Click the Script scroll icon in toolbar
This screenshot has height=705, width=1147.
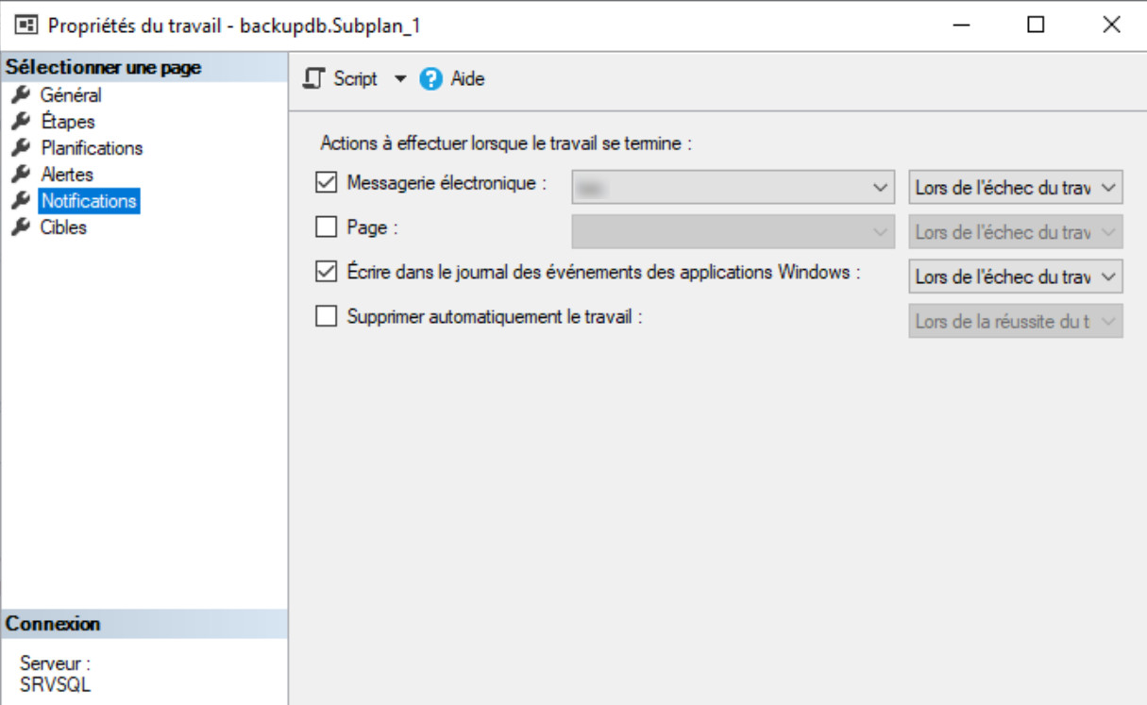pyautogui.click(x=313, y=79)
